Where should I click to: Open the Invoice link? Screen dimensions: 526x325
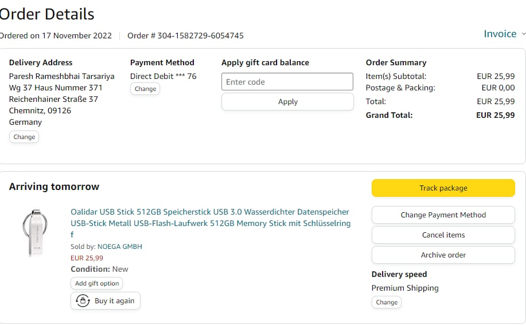point(500,34)
